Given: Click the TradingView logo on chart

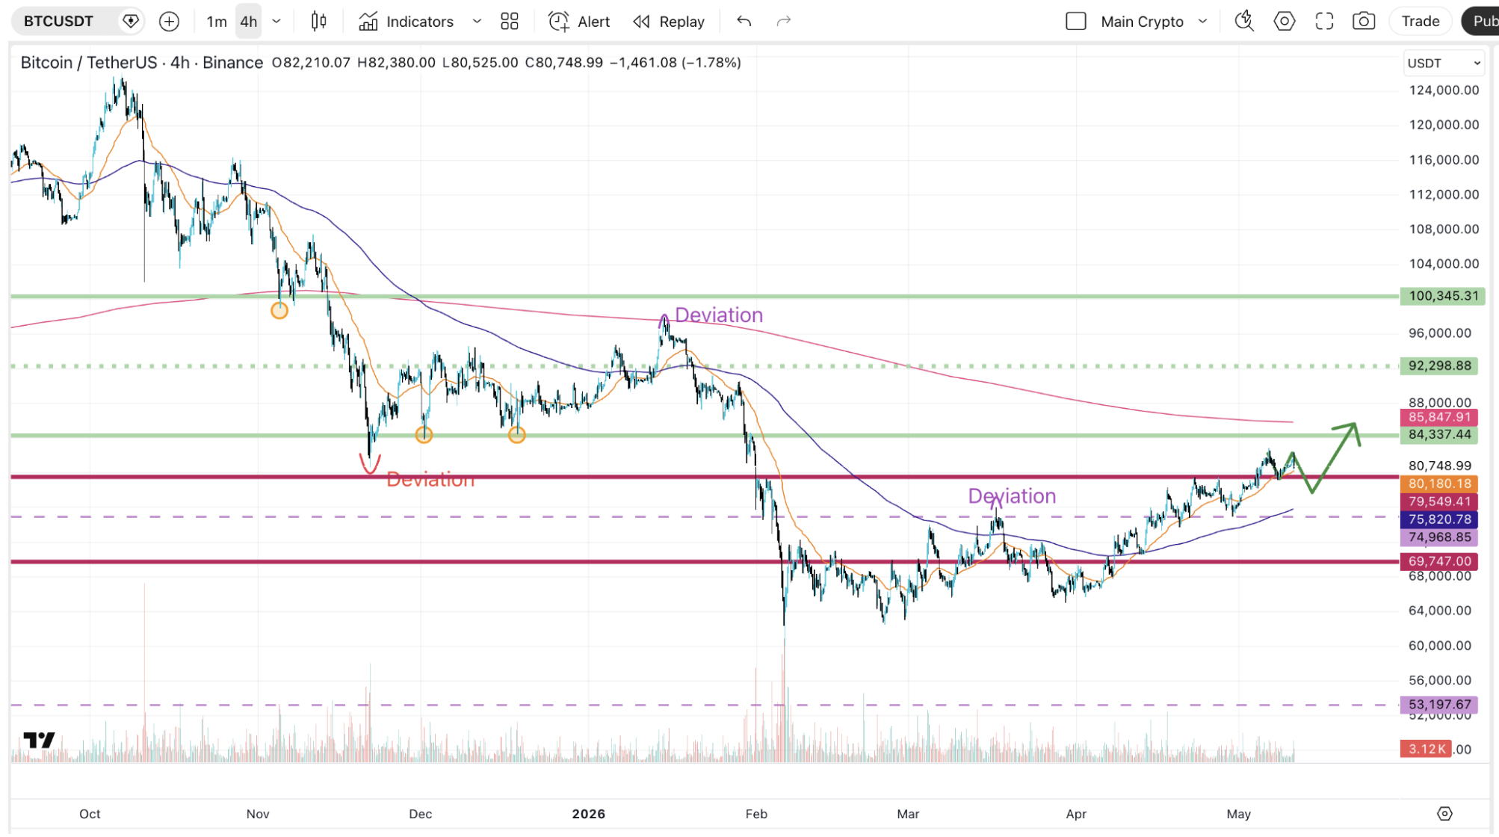Looking at the screenshot, I should tap(38, 740).
